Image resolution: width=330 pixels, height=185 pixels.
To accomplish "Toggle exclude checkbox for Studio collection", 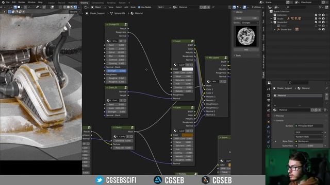I will pos(316,18).
